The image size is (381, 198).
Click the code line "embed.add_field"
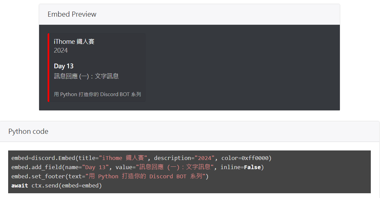138,167
